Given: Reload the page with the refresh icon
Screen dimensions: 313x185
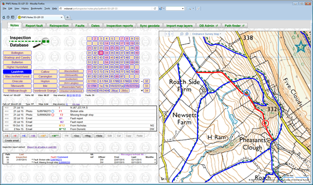Looking at the screenshot, I should click(x=155, y=9).
